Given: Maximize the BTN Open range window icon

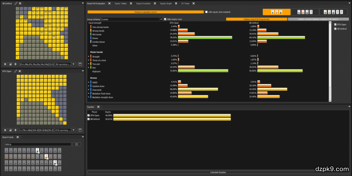Looking at the screenshot, I should pyautogui.click(x=80, y=130).
